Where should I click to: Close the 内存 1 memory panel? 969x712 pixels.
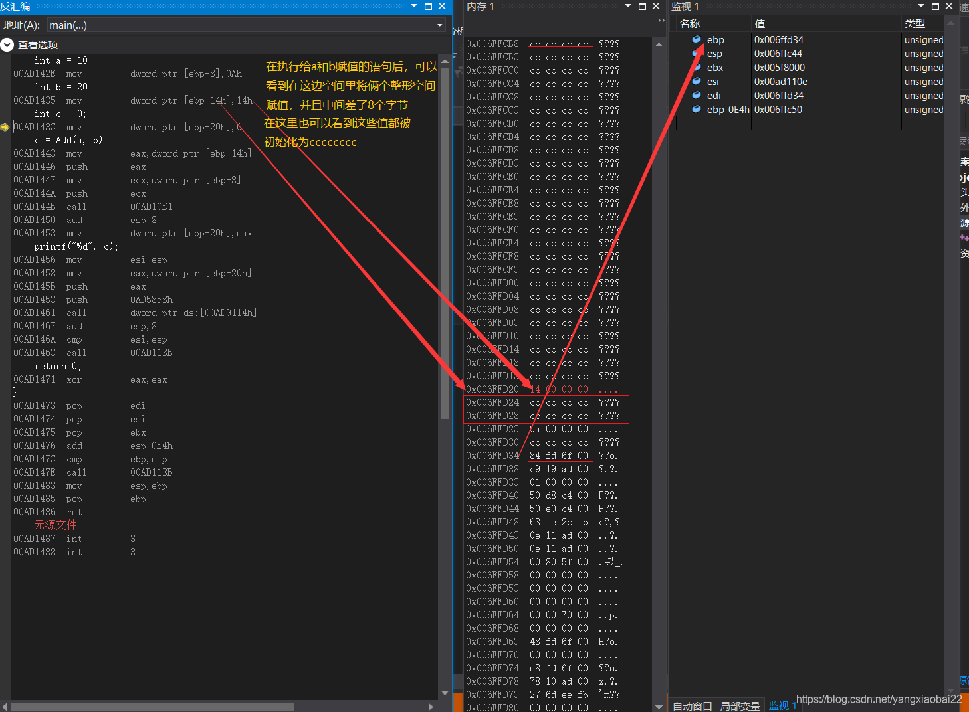click(x=656, y=6)
